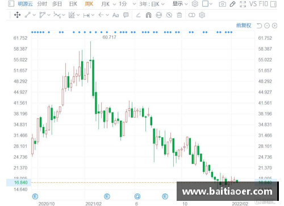This screenshot has width=284, height=206.
Task: Toggle the linked-drawing switch icon
Action: click(191, 15)
